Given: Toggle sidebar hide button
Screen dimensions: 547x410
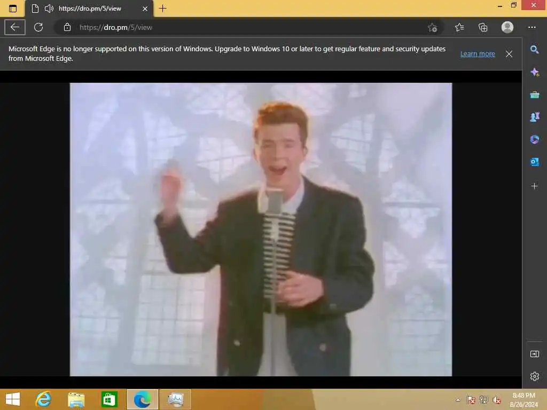Looking at the screenshot, I should point(534,354).
